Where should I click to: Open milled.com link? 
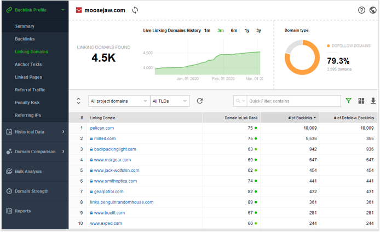(x=105, y=138)
